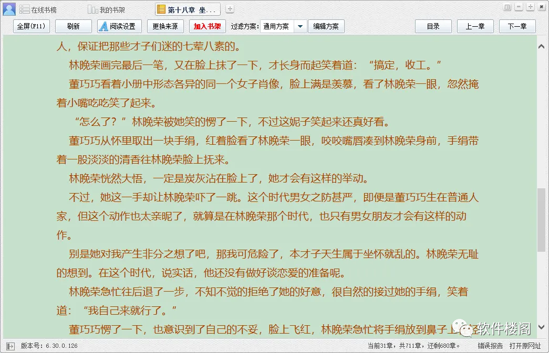Open the filter scheme dropdown arrow
The image size is (549, 353).
(300, 26)
